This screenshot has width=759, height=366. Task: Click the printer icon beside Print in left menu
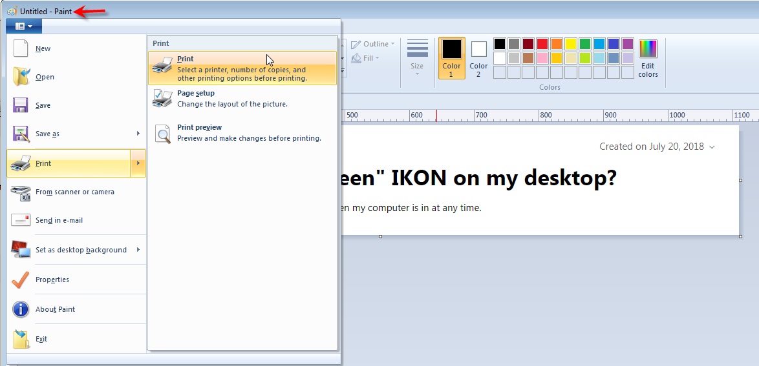tap(21, 163)
